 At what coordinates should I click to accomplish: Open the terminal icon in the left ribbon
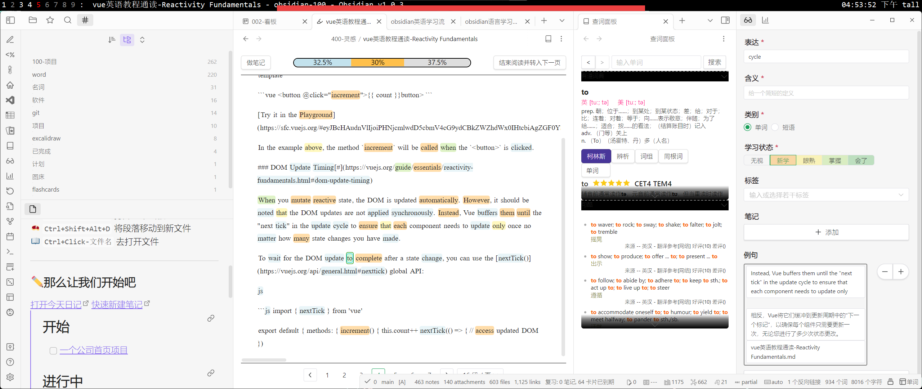click(10, 251)
